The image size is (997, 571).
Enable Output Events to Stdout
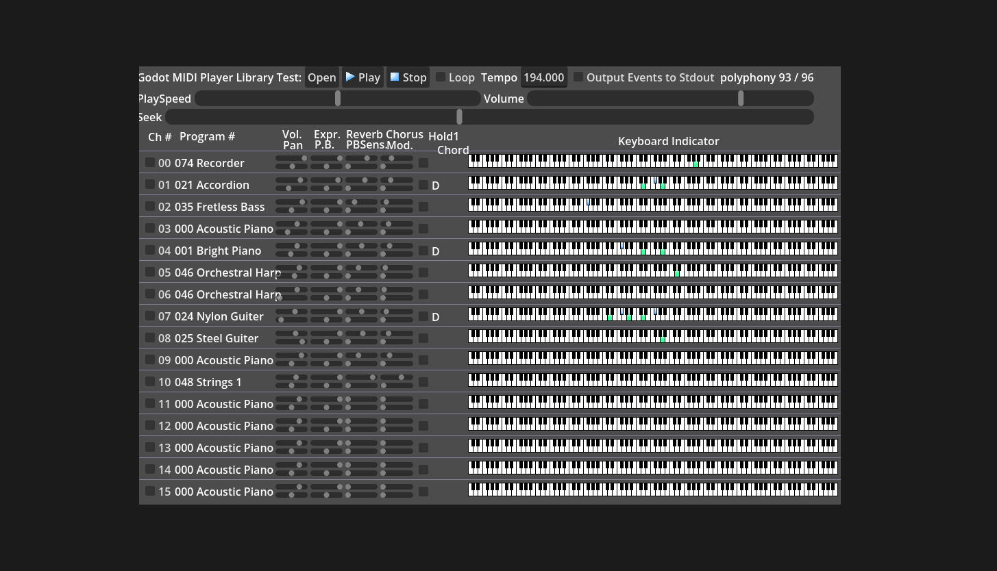coord(578,77)
